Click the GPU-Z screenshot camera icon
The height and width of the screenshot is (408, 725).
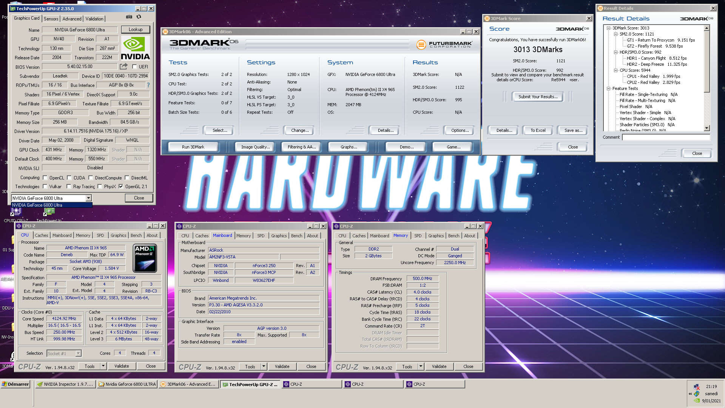coord(129,17)
